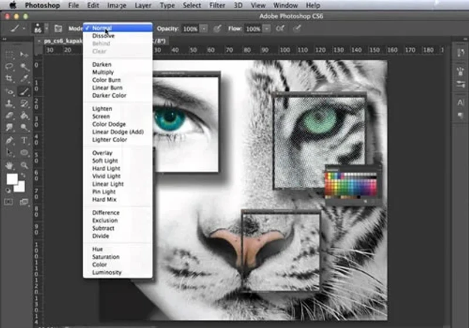
Task: Select the Pen tool
Action: (x=9, y=140)
